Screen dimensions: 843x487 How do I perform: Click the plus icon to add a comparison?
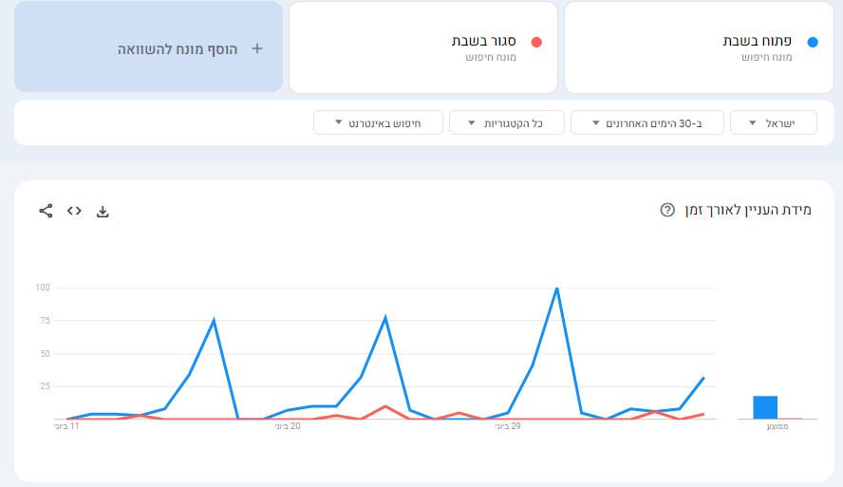(x=256, y=48)
